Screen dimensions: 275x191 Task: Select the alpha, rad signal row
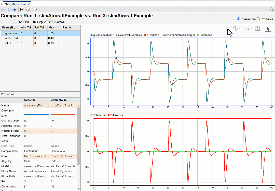40,38
